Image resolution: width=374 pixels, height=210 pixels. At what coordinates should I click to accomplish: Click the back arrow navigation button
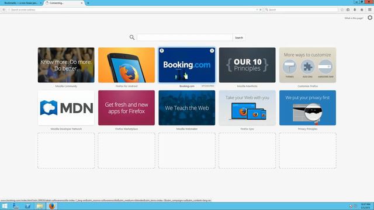4,10
